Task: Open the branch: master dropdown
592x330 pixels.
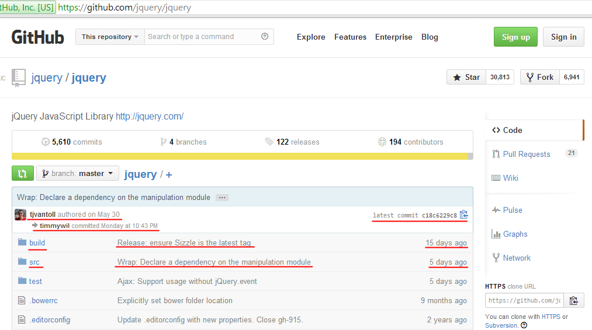Action: [77, 173]
